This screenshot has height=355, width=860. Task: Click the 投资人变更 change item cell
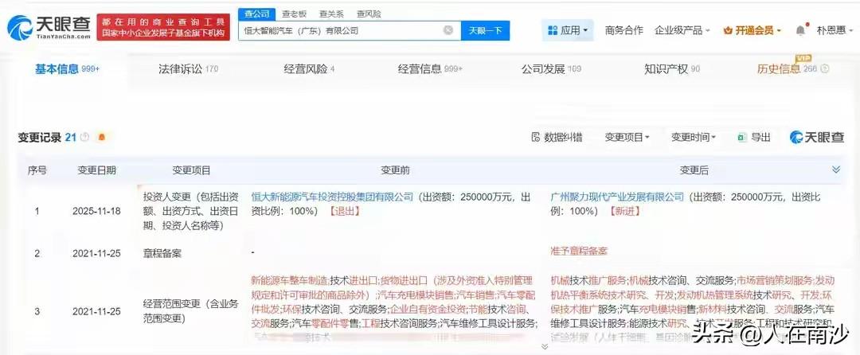pyautogui.click(x=190, y=210)
